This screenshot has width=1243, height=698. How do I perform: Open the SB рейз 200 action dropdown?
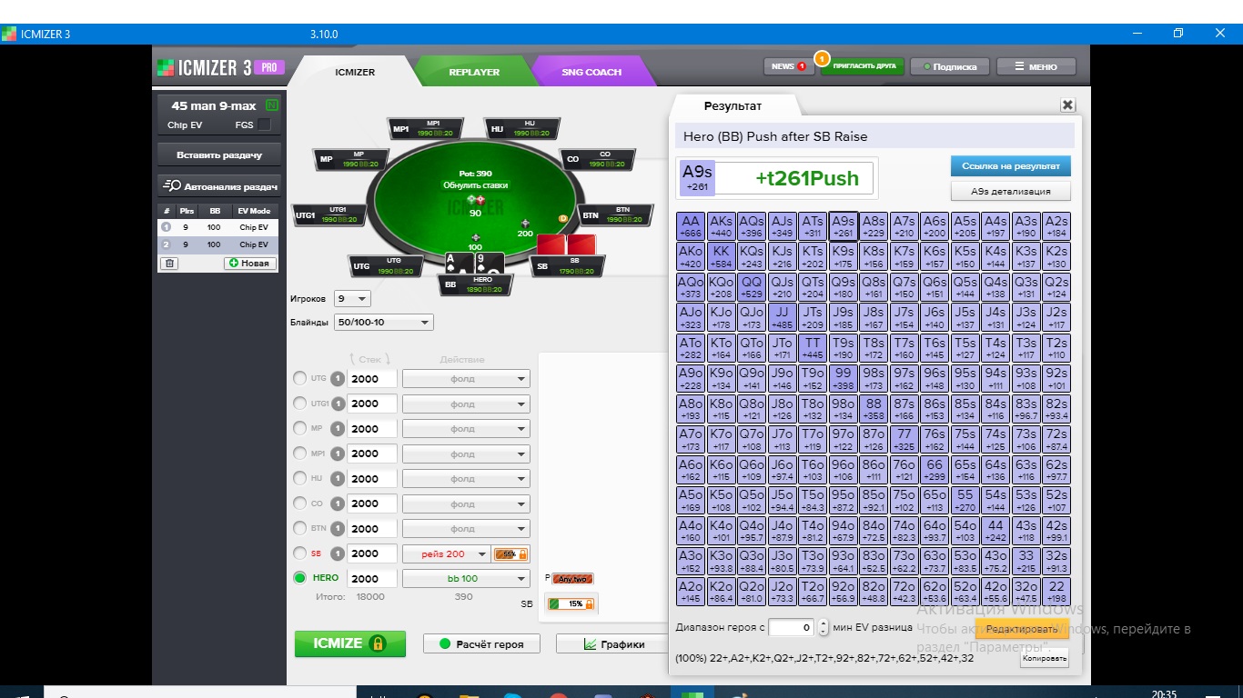446,553
